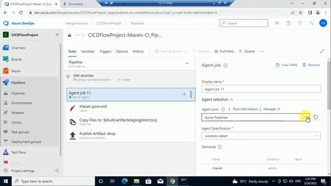This screenshot has width=331, height=186.
Task: Add a task to Agent job 11
Action: [x=184, y=94]
